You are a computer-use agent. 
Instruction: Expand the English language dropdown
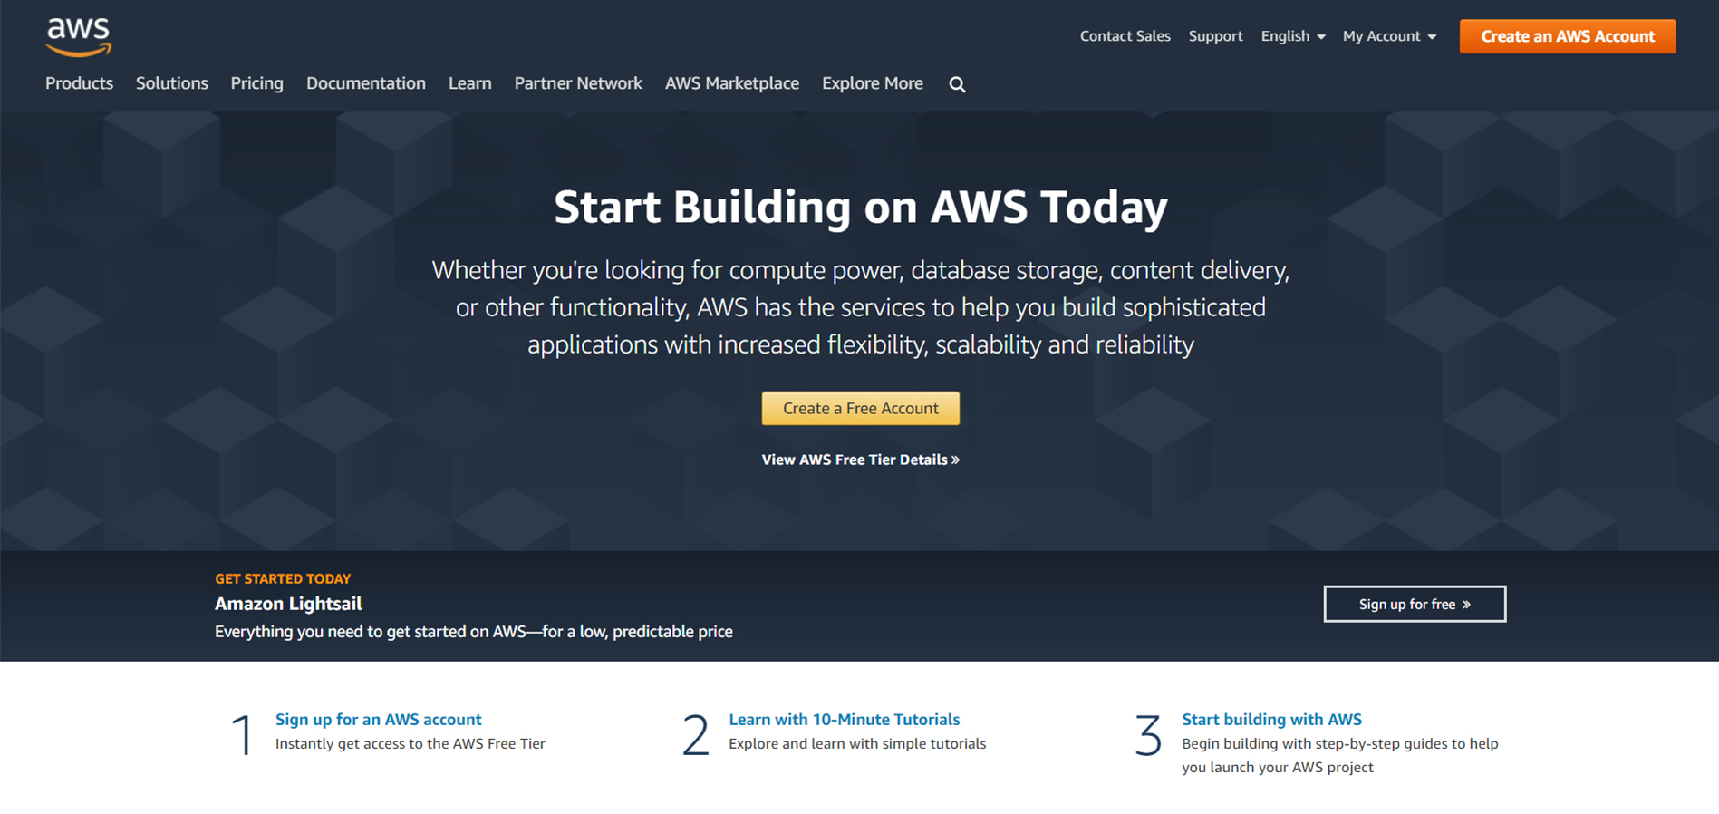(1293, 36)
